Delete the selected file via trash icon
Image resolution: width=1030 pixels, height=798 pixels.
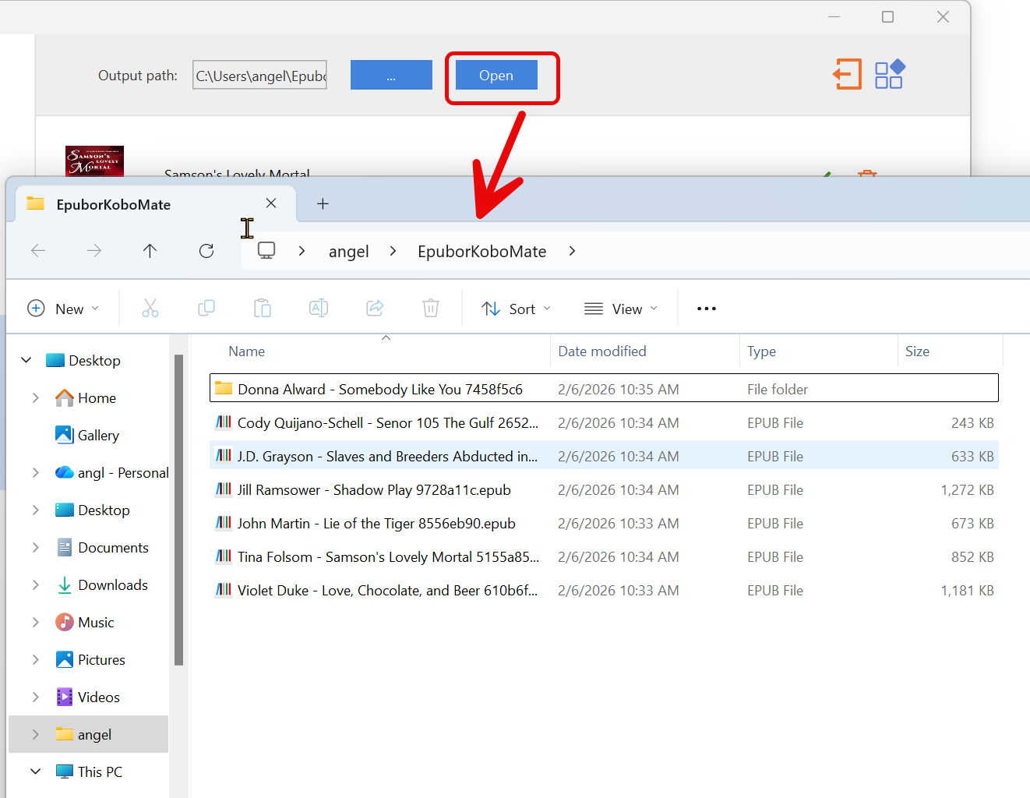click(431, 308)
